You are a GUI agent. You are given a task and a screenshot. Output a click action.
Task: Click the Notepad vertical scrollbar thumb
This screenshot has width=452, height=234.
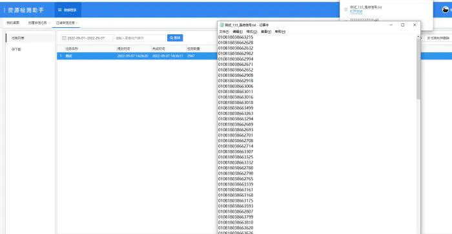[x=418, y=69]
